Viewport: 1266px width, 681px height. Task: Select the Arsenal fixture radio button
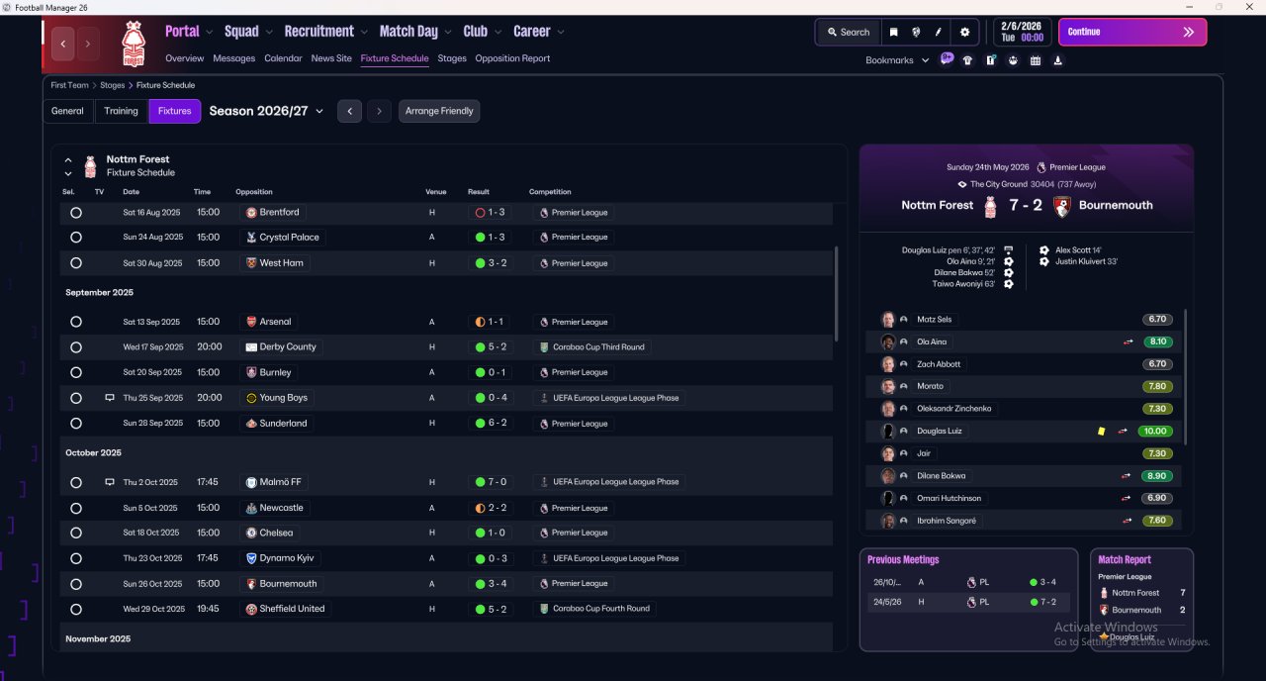[x=76, y=322]
